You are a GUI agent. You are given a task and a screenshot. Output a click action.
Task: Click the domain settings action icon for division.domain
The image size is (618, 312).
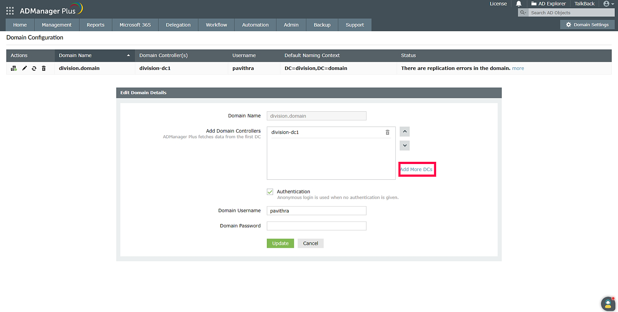tap(14, 68)
